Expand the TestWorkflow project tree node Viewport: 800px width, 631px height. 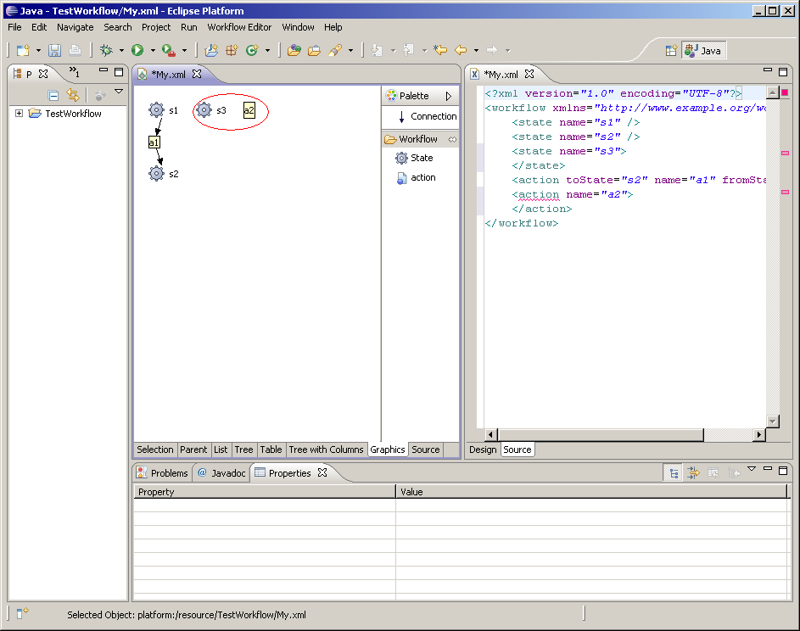(20, 114)
